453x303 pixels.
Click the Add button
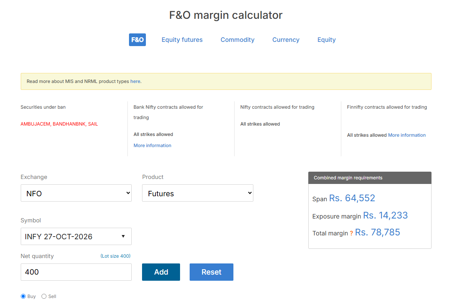pos(161,272)
